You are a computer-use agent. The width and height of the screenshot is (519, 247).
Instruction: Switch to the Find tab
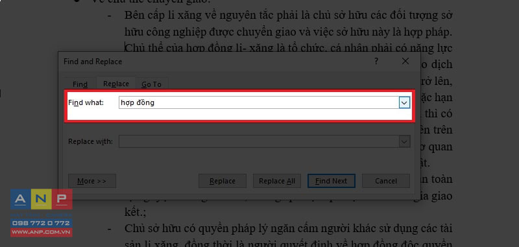[x=80, y=84]
